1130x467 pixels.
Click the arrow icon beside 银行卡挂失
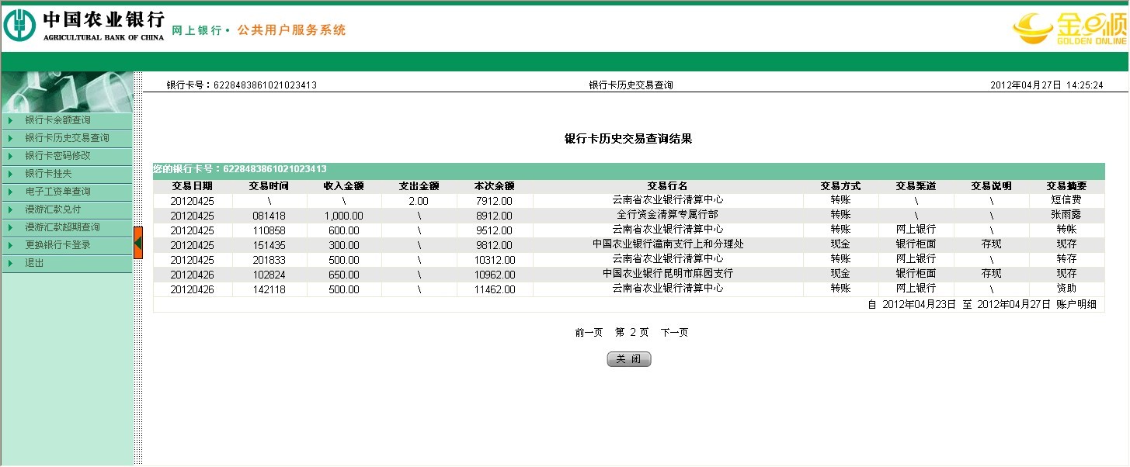point(11,175)
